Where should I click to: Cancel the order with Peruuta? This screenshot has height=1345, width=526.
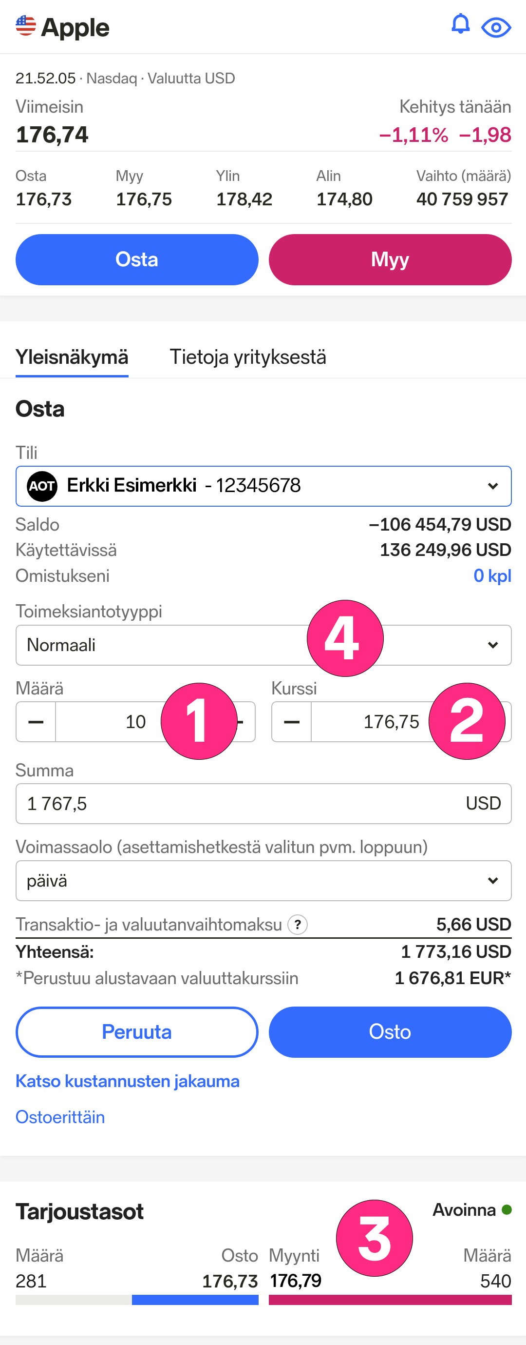[x=136, y=1032]
